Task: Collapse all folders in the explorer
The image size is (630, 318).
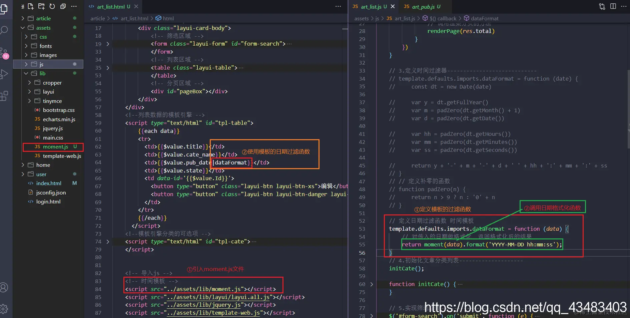Action: pyautogui.click(x=63, y=6)
